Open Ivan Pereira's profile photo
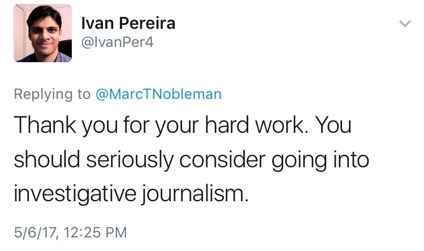This screenshot has height=251, width=424. pos(42,33)
